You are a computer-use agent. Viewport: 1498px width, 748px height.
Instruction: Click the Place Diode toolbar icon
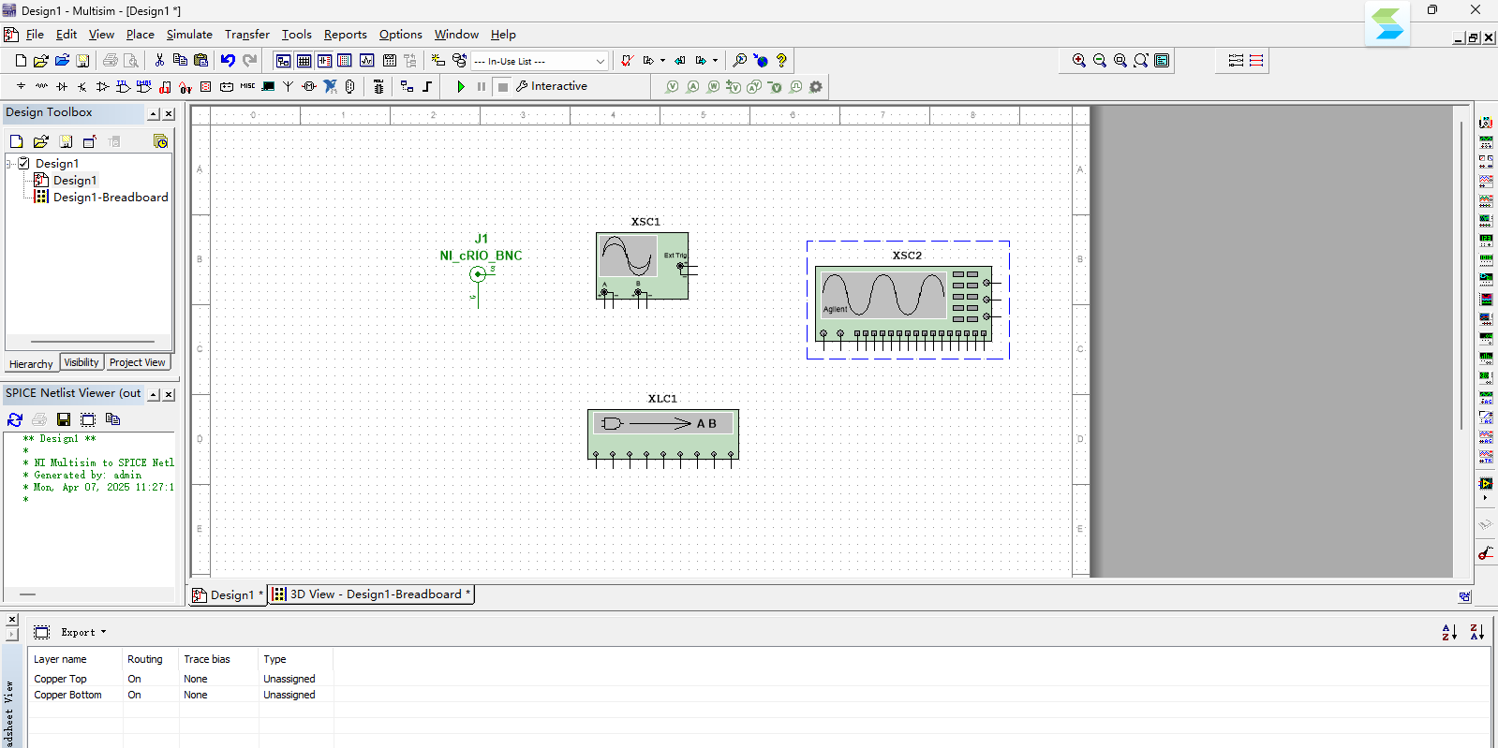(x=62, y=87)
